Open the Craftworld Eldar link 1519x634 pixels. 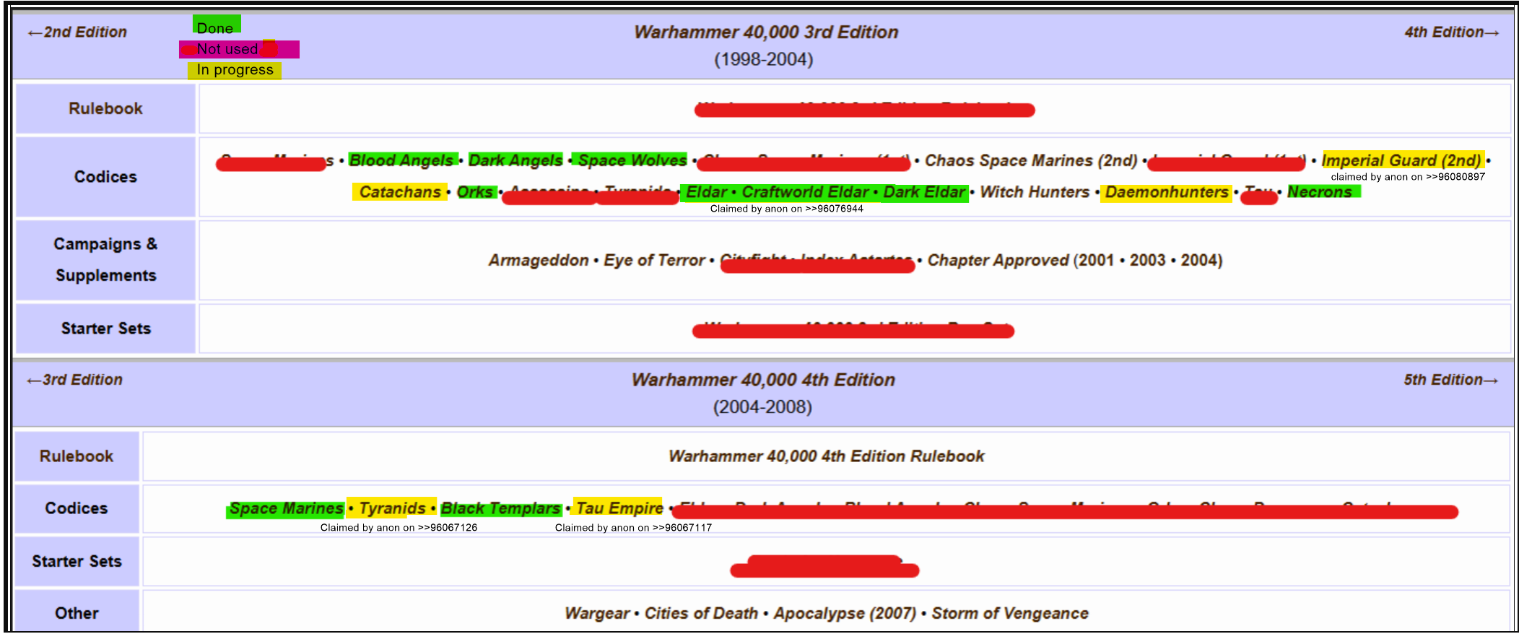click(805, 192)
